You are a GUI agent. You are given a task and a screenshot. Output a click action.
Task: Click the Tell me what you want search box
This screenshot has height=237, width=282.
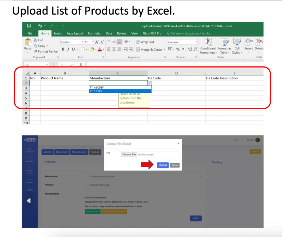[x=189, y=33]
